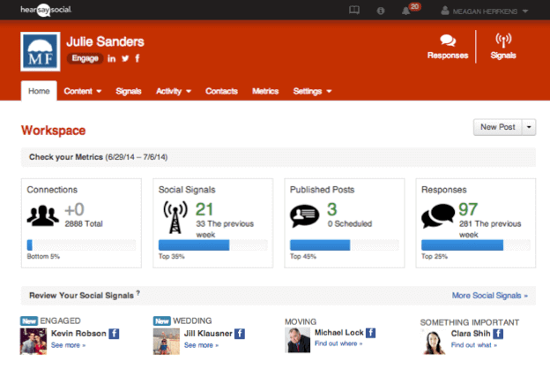Open the Signals antenna icon
This screenshot has width=550, height=369.
point(503,41)
